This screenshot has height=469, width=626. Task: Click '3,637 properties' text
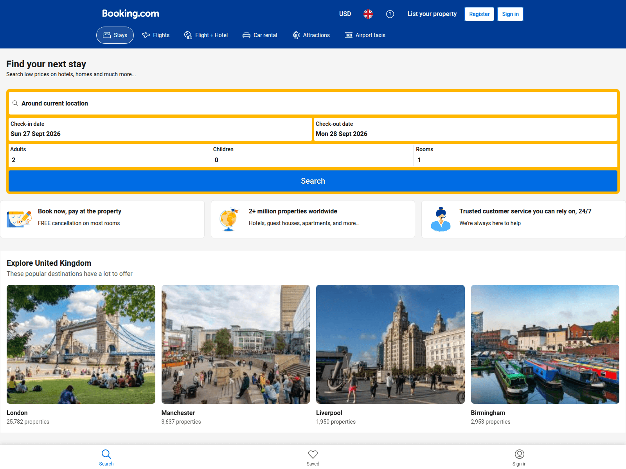coord(181,422)
